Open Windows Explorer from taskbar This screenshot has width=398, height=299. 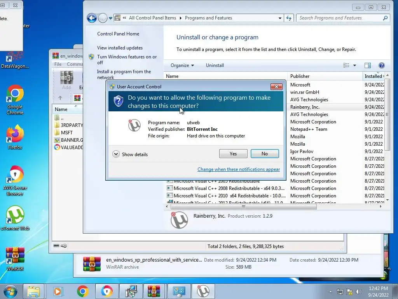pos(33,291)
